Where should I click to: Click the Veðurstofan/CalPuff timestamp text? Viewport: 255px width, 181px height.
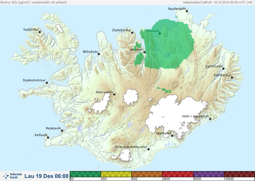tap(218, 2)
